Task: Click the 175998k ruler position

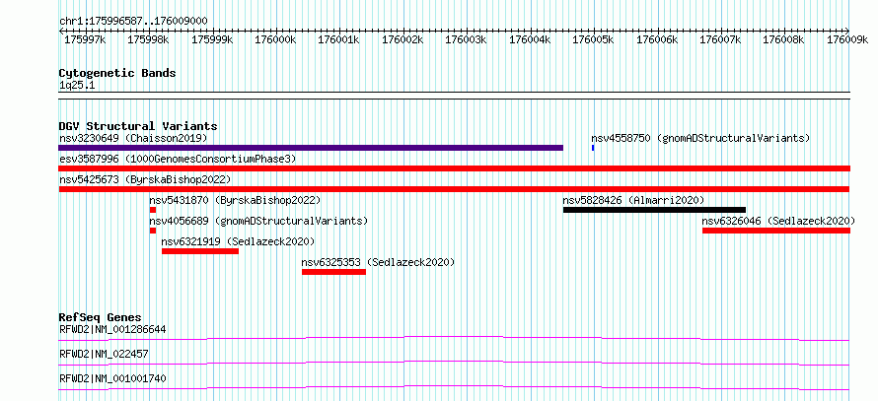Action: point(148,39)
